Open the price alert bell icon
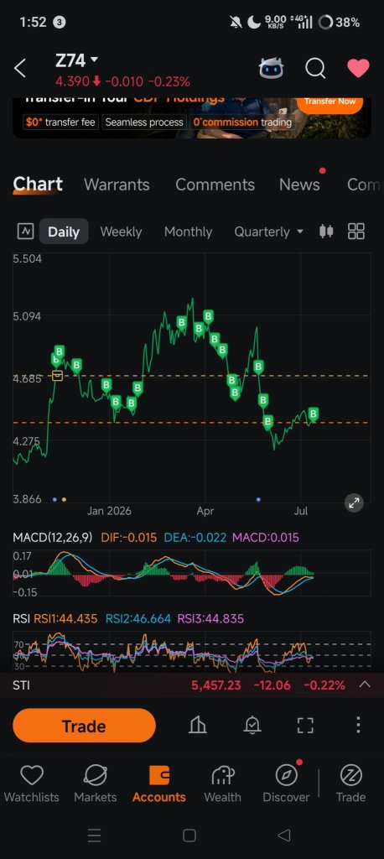384x859 pixels. (x=252, y=726)
